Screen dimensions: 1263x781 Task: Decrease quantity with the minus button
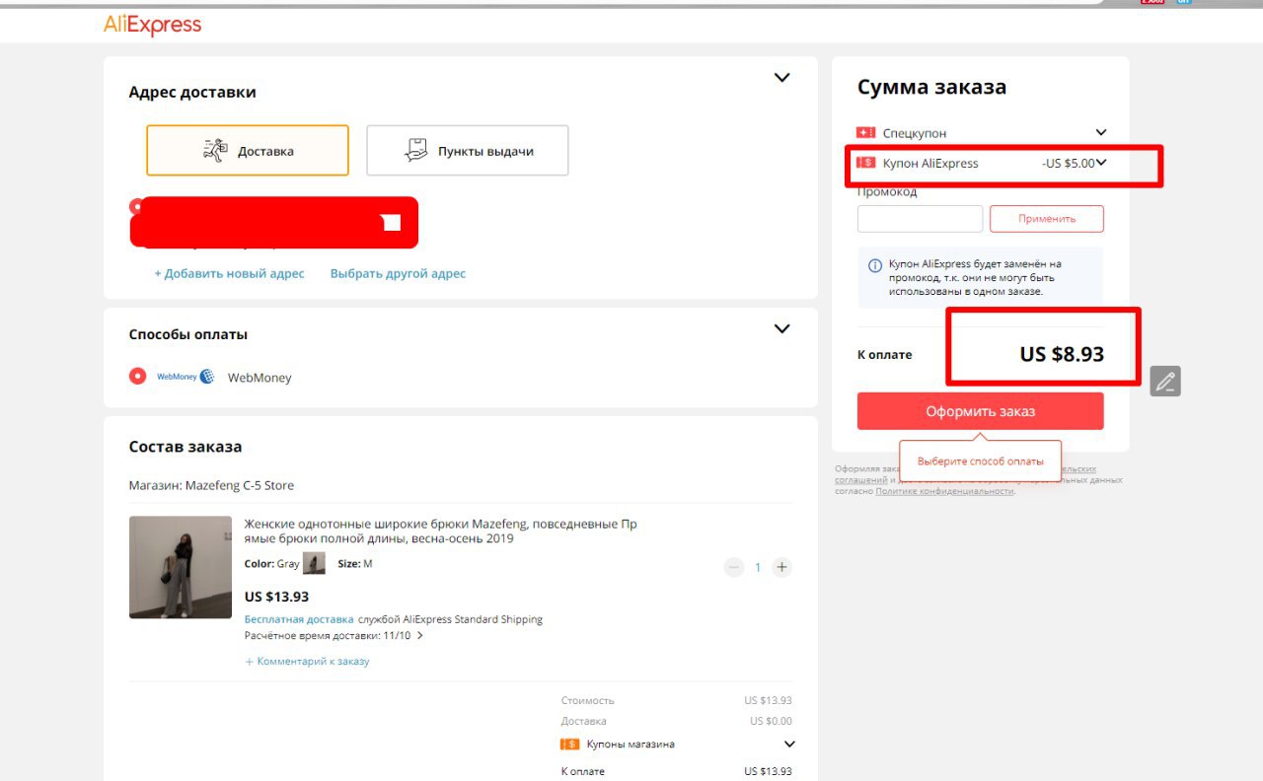coord(733,567)
